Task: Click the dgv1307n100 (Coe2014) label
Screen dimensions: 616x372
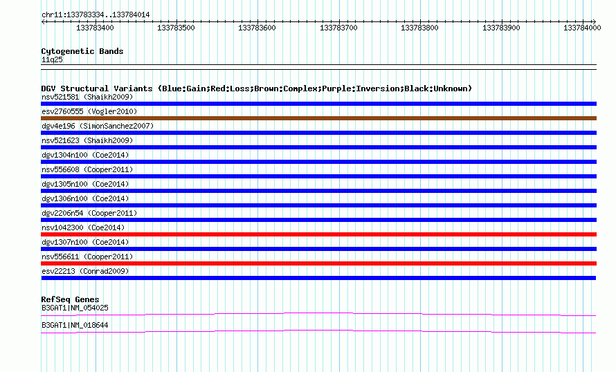Action: click(x=85, y=242)
